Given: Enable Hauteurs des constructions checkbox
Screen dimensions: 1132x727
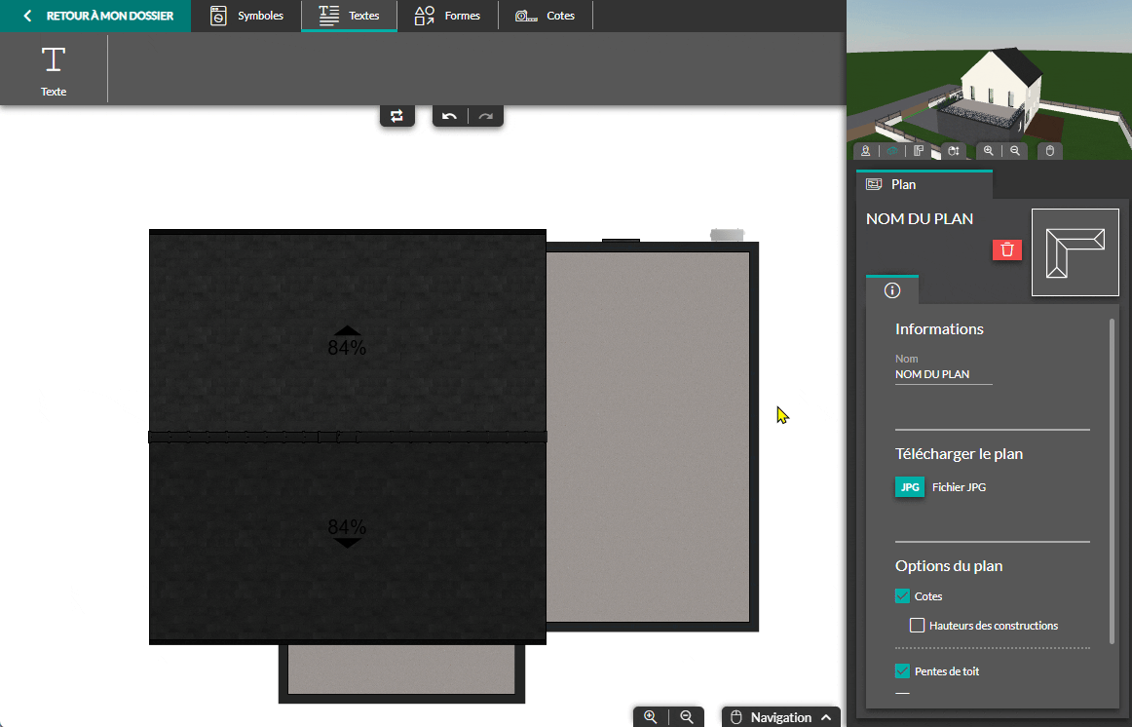Looking at the screenshot, I should (917, 626).
